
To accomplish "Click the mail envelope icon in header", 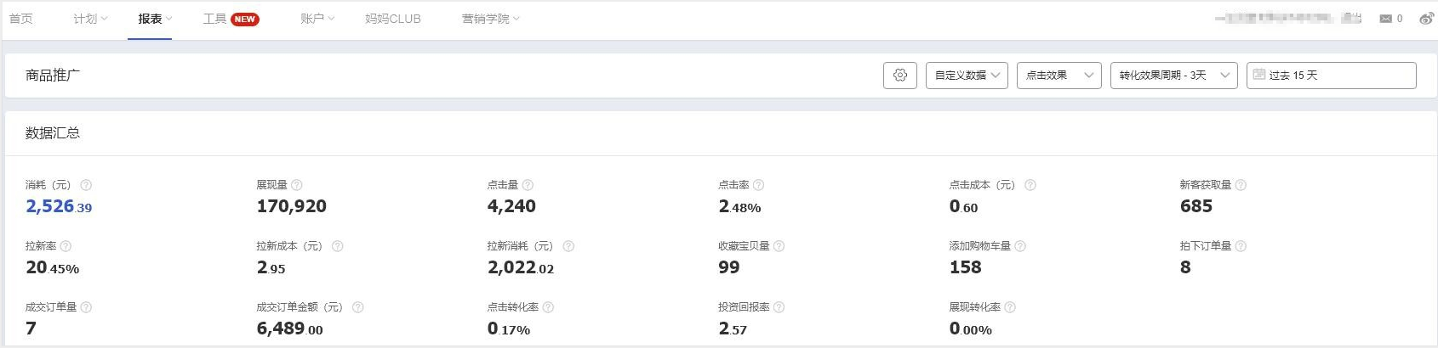I will [x=1386, y=19].
